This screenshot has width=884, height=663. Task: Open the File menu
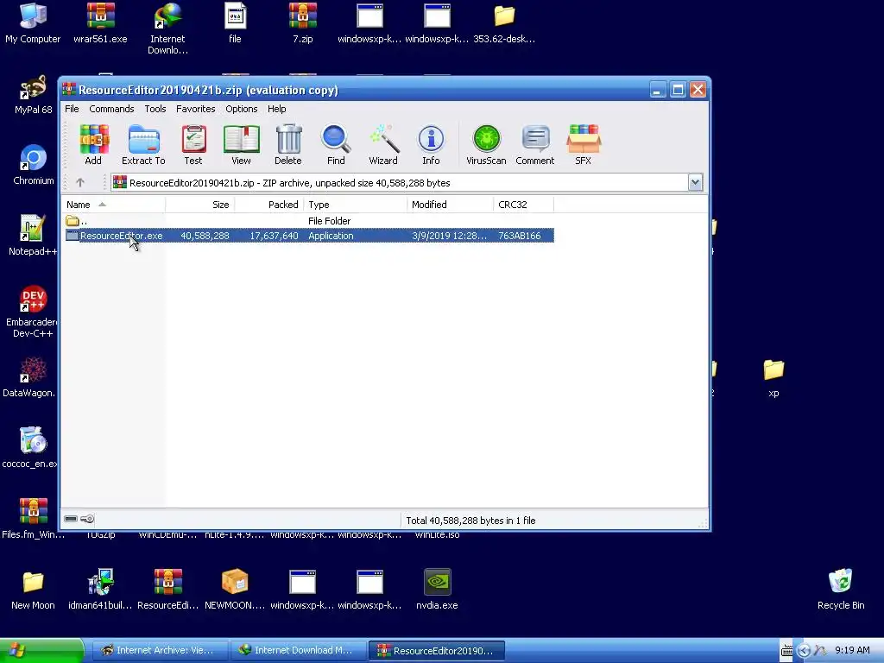tap(72, 109)
